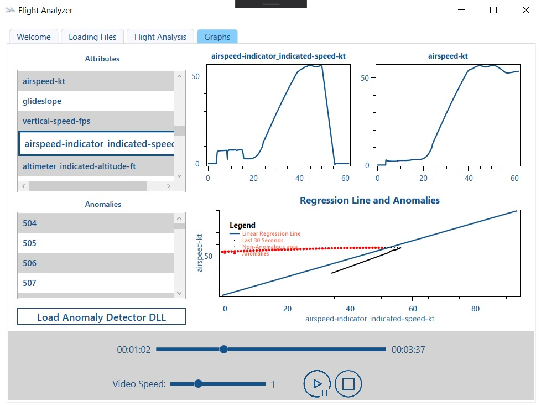Choose the glideslope attribute

96,101
